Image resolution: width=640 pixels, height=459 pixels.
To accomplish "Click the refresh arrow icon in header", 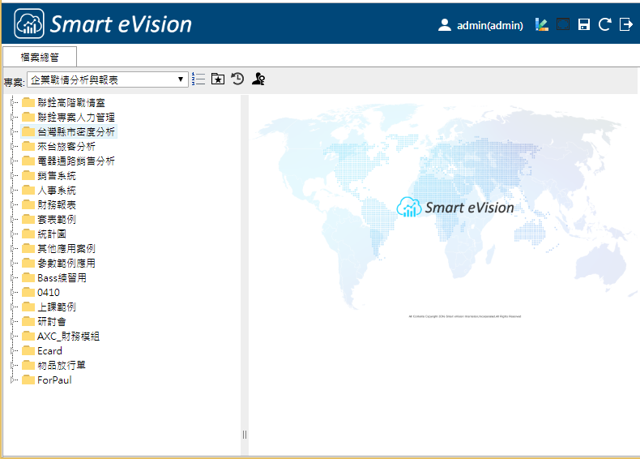I will 604,24.
